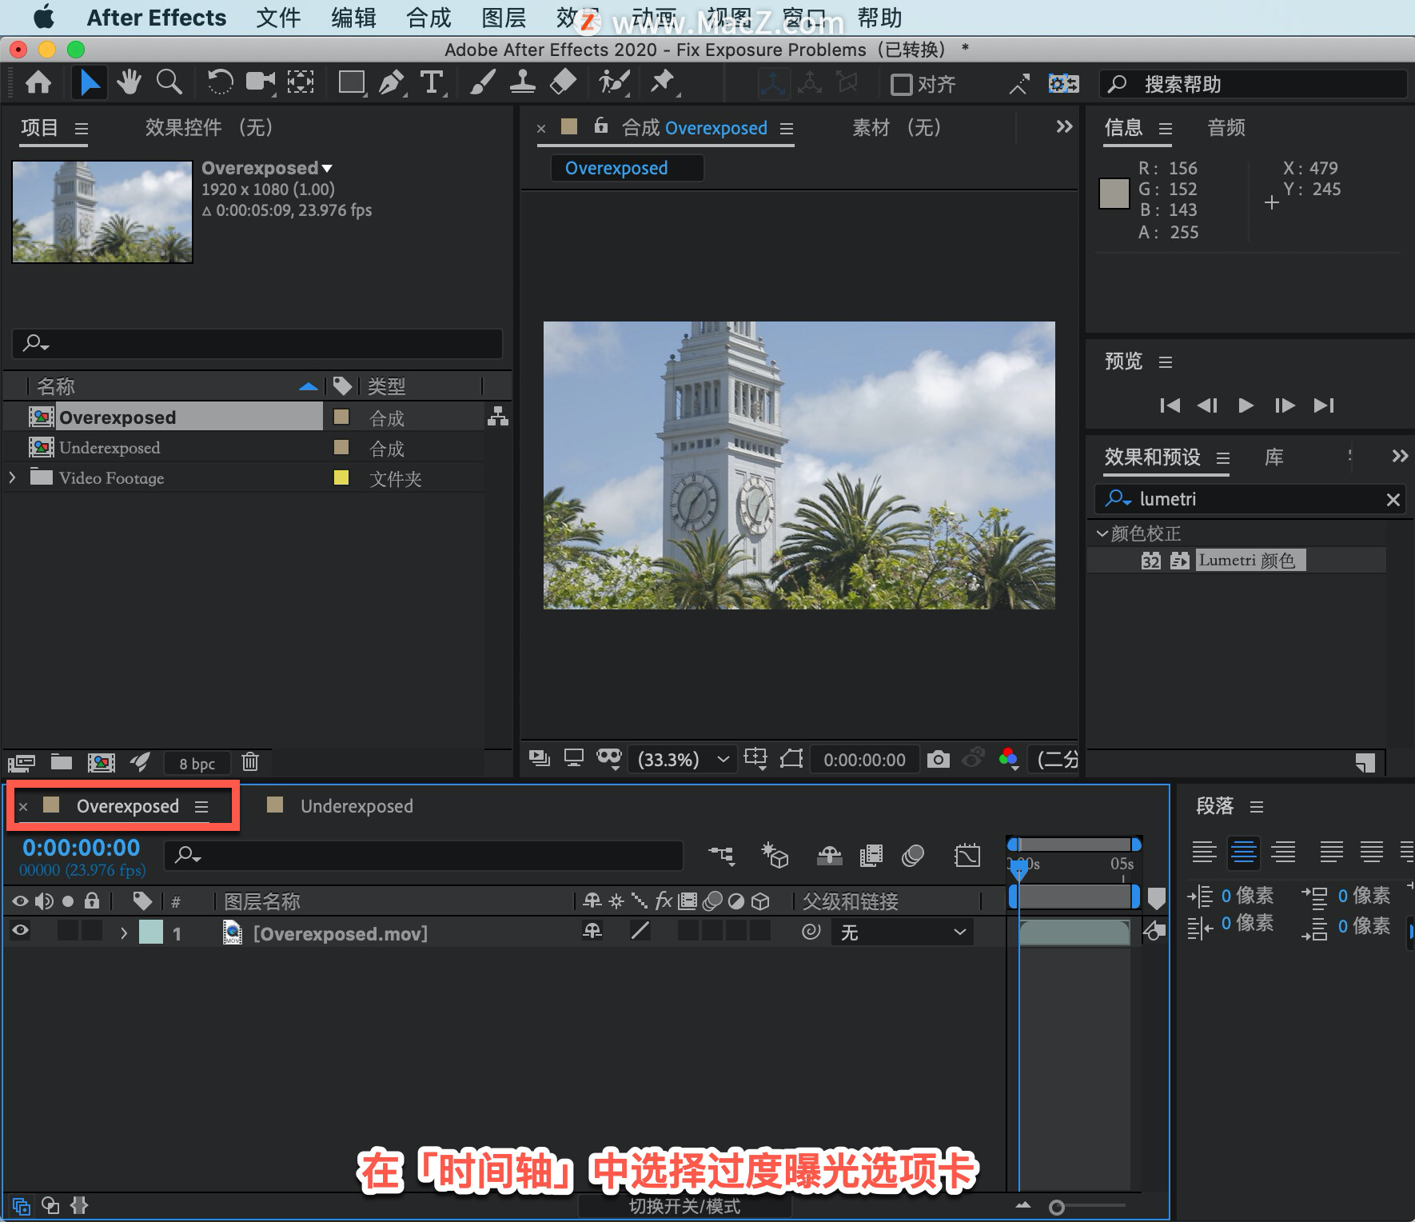Open the composition mini-flowchart icon in timeline
The image size is (1415, 1222).
pyautogui.click(x=721, y=856)
